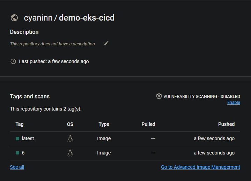Image resolution: width=251 pixels, height=181 pixels.
Task: Click 'VULNERABILITY SCANNING - DISABLED' status text
Action: coord(202,96)
